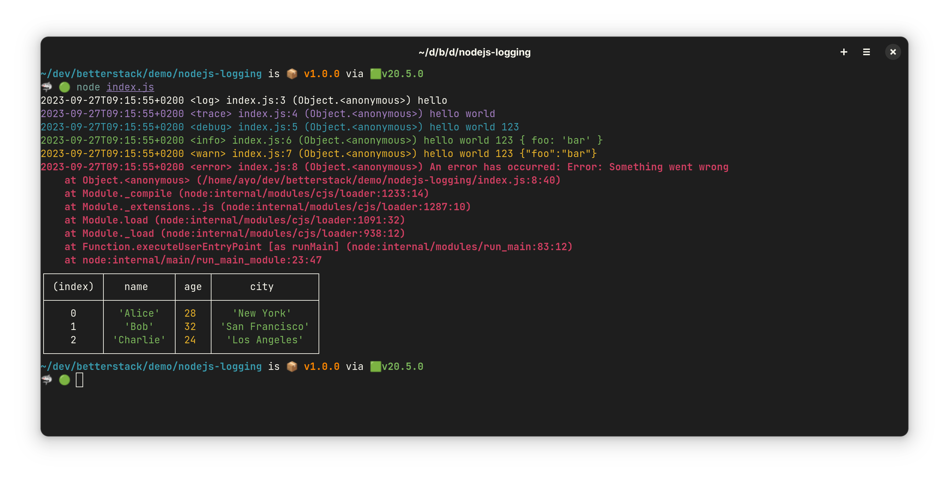Viewport: 949px width, 481px height.
Task: Click v1.0.0 version in bottom prompt
Action: (x=322, y=366)
